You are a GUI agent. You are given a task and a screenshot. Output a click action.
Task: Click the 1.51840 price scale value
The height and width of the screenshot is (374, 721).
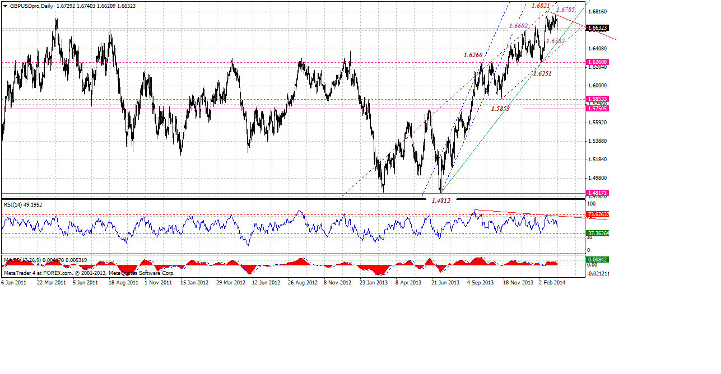coord(598,160)
